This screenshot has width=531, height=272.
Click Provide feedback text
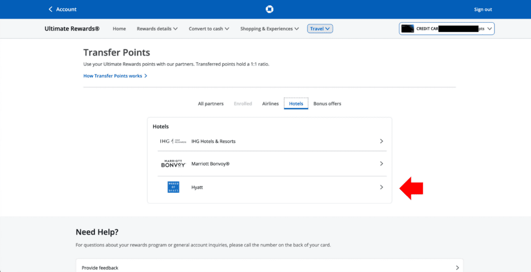point(100,268)
